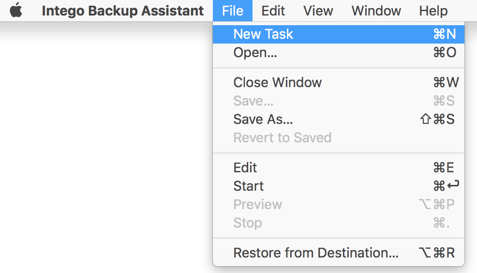Open the View menu
477x273 pixels.
(318, 11)
